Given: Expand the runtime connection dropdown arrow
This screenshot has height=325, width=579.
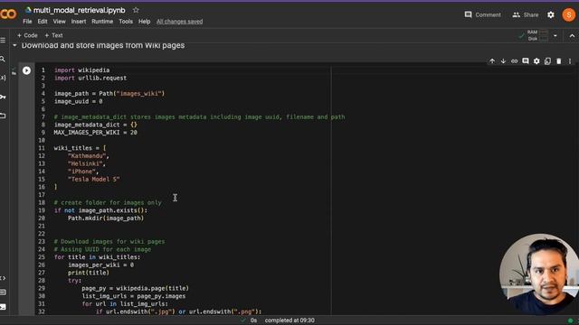Looking at the screenshot, I should pyautogui.click(x=555, y=36).
